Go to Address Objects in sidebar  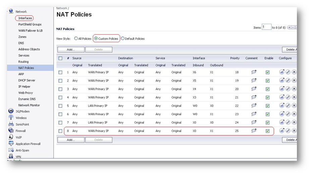(29, 49)
